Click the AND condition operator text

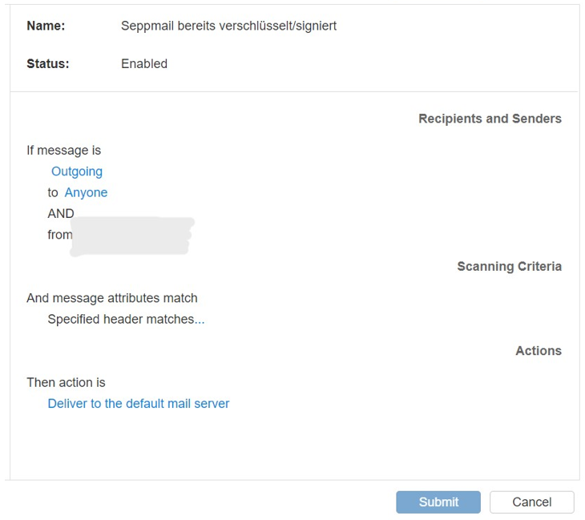point(61,213)
